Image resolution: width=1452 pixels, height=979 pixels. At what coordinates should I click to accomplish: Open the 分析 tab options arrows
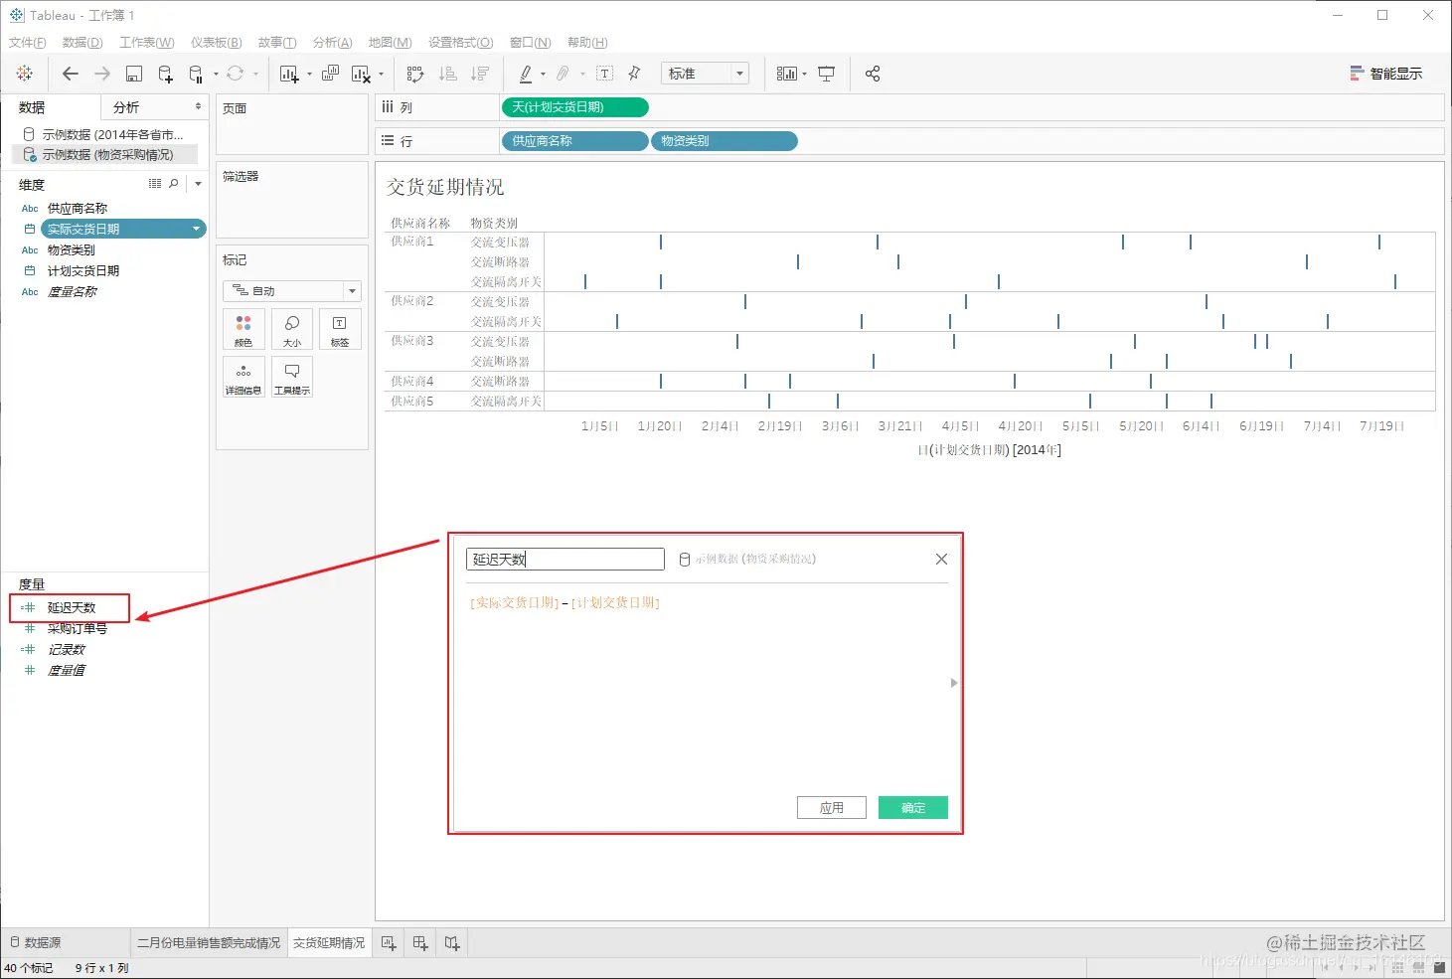click(x=198, y=106)
